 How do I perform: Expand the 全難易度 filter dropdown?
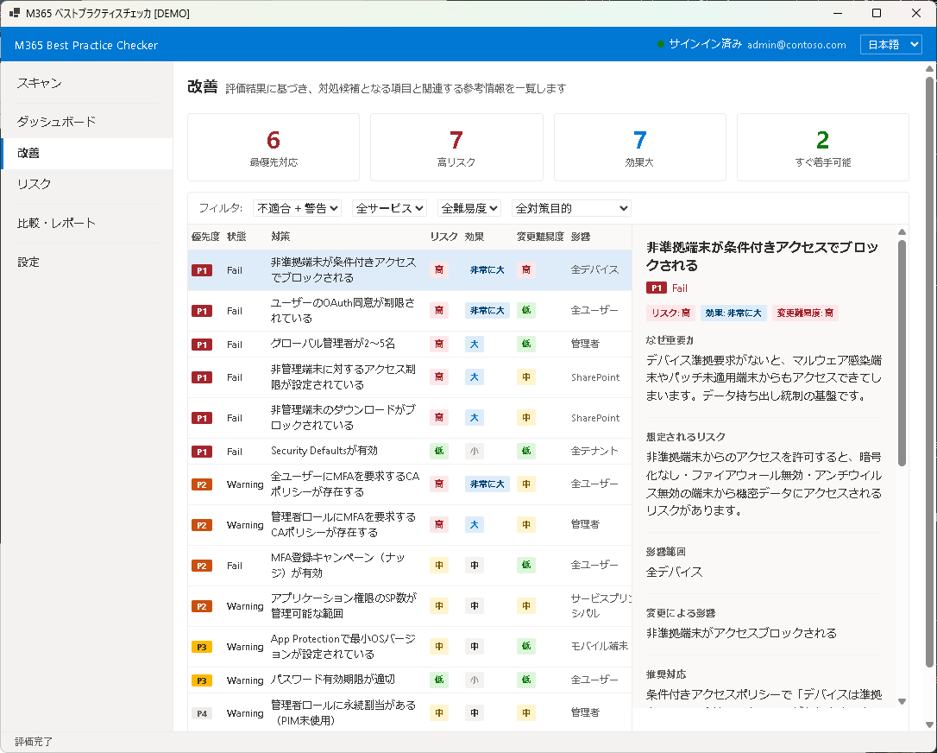[469, 207]
